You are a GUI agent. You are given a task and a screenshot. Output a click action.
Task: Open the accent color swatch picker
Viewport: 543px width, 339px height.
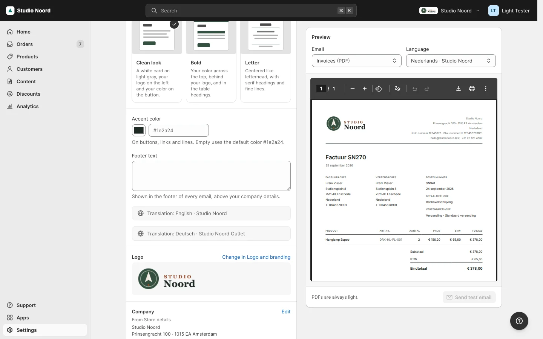(x=139, y=130)
